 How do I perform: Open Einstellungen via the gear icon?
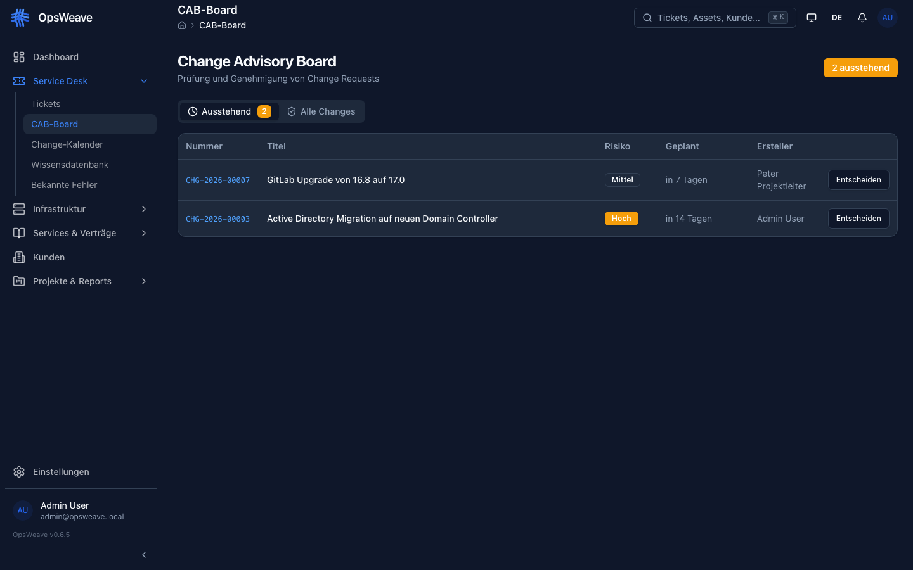[18, 472]
